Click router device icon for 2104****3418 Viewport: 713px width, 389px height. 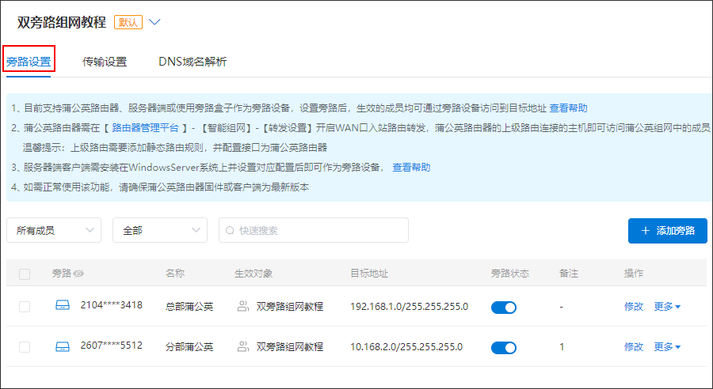(63, 305)
